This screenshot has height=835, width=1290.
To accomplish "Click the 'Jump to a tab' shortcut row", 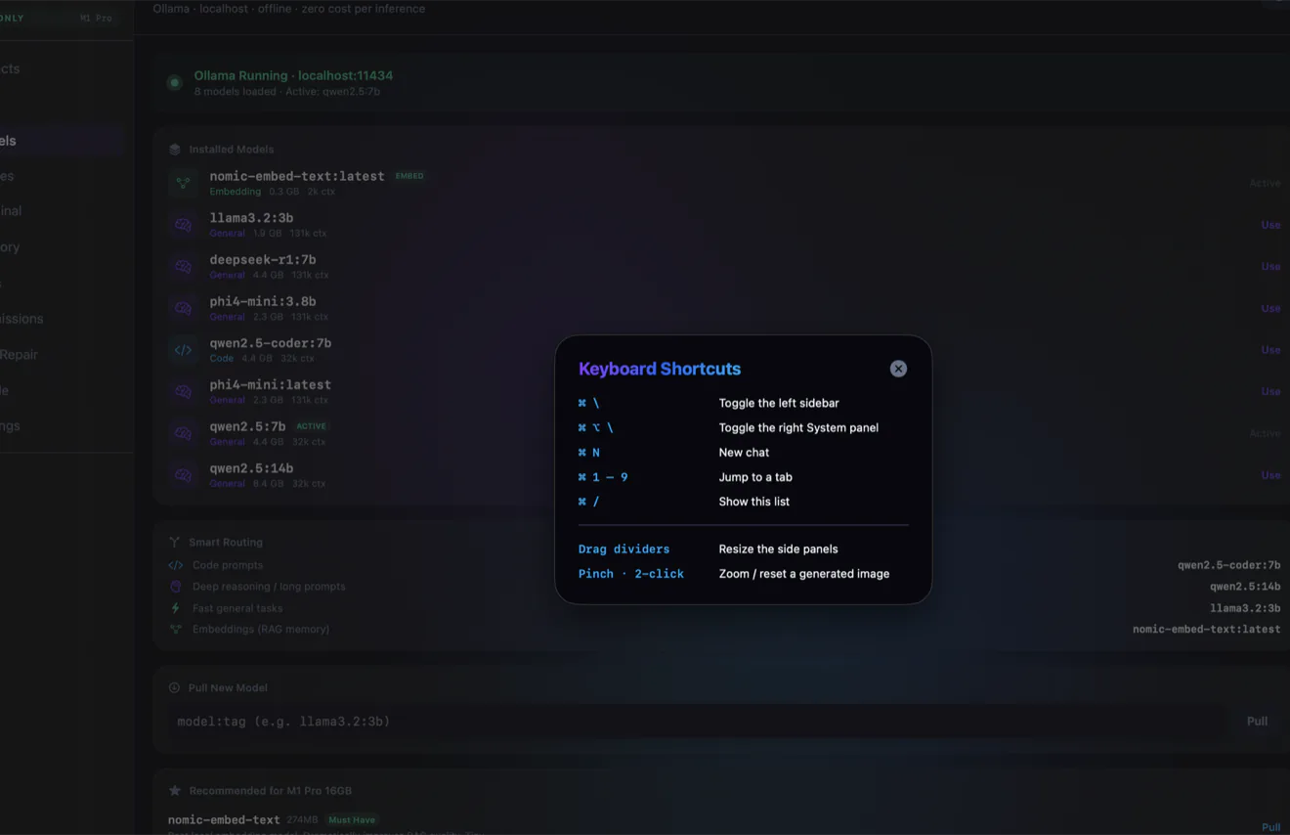I will (743, 477).
